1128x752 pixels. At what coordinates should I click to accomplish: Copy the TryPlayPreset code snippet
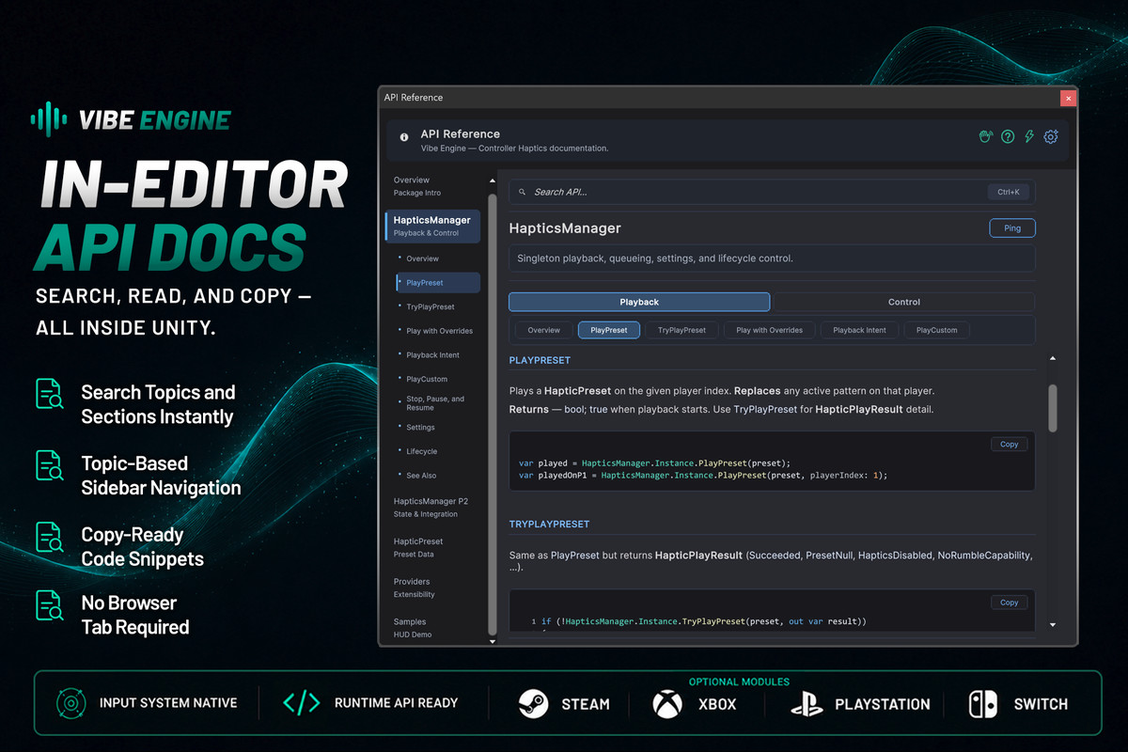pos(1009,603)
